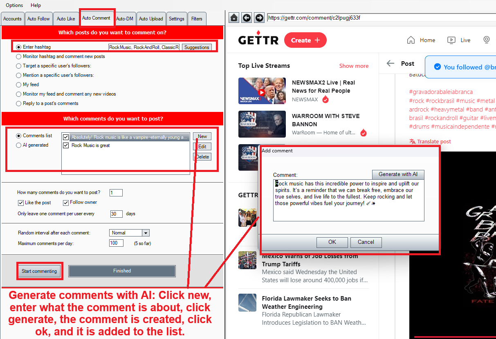
Task: Uncheck the 'Absolutely! Rock music' comment checkbox
Action: [x=66, y=137]
